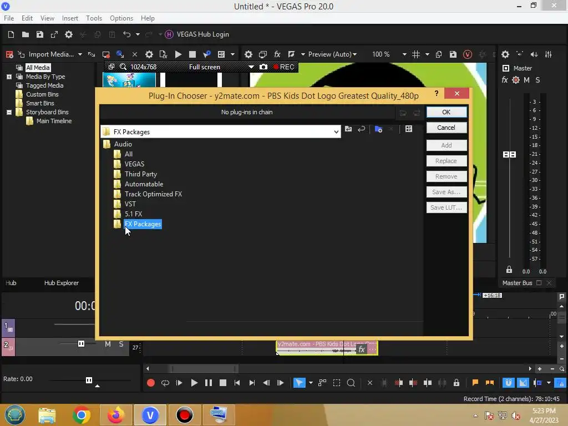Pause playback in transport bar
Image resolution: width=568 pixels, height=426 pixels.
click(209, 383)
